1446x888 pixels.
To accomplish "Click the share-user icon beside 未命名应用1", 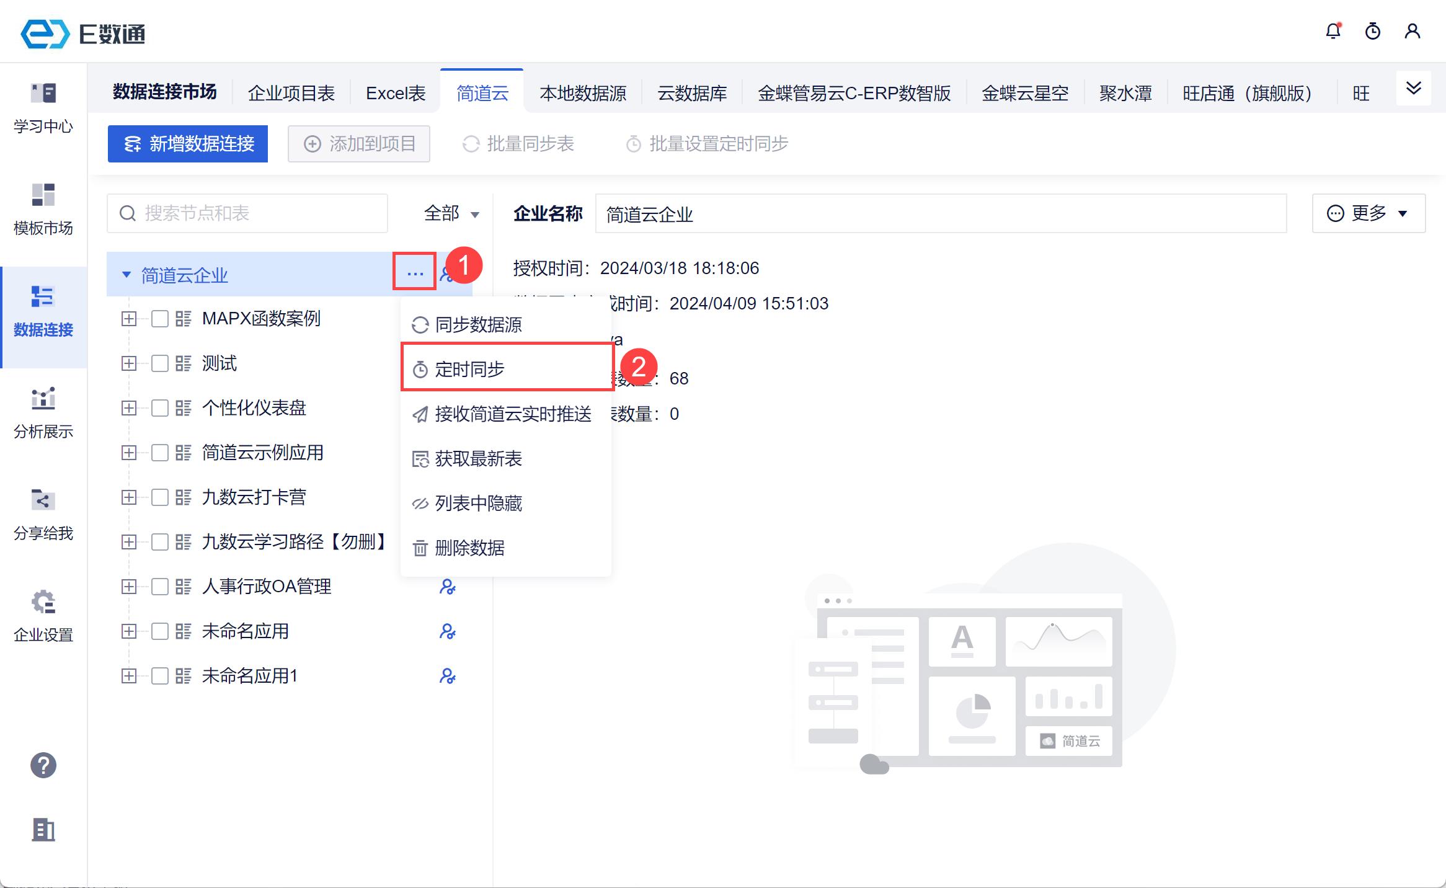I will 447,675.
